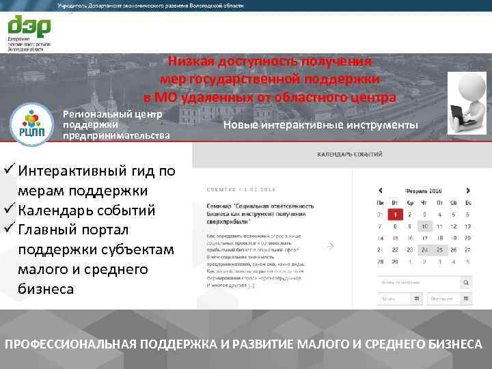Click the 'Чт' weekday column header
The height and width of the screenshot is (369, 492).
point(424,203)
